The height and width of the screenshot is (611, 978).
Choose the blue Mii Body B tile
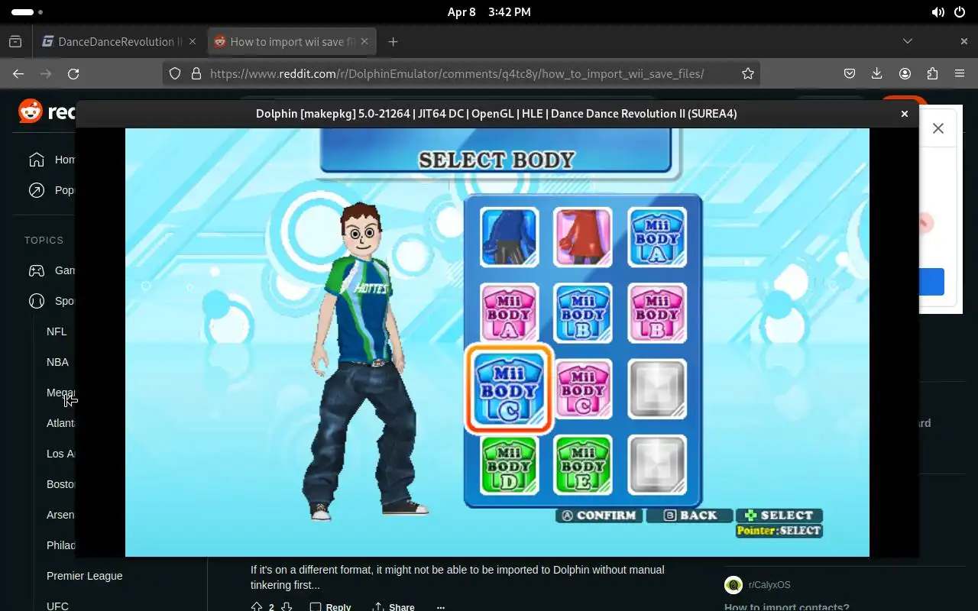(x=583, y=313)
